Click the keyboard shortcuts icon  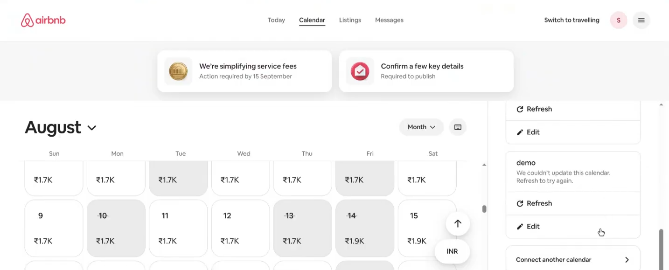458,127
